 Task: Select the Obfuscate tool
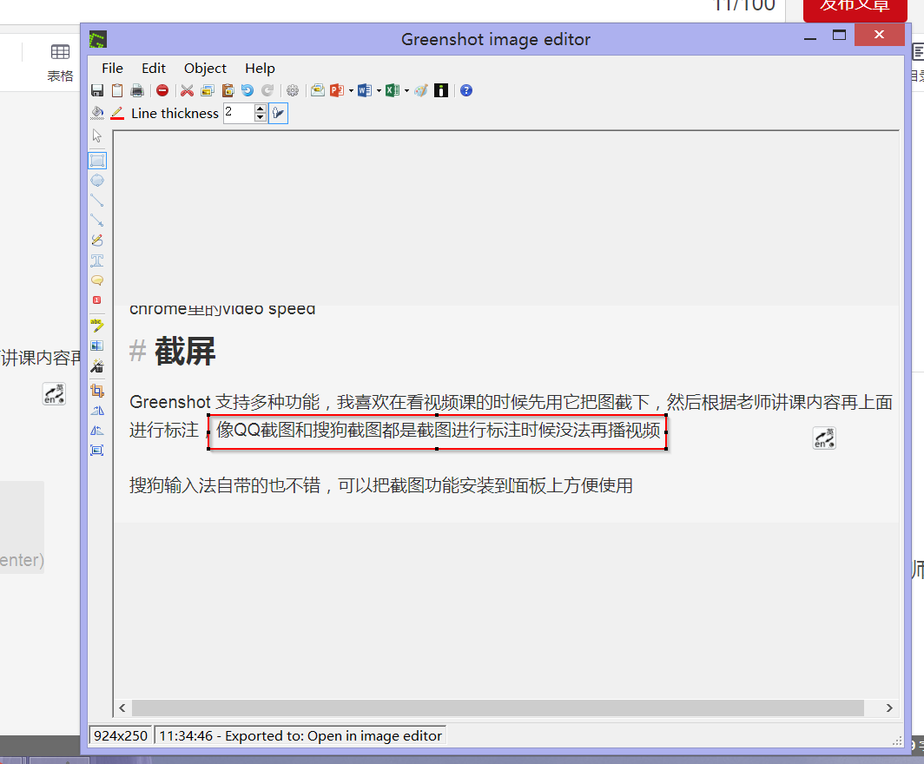tap(97, 346)
